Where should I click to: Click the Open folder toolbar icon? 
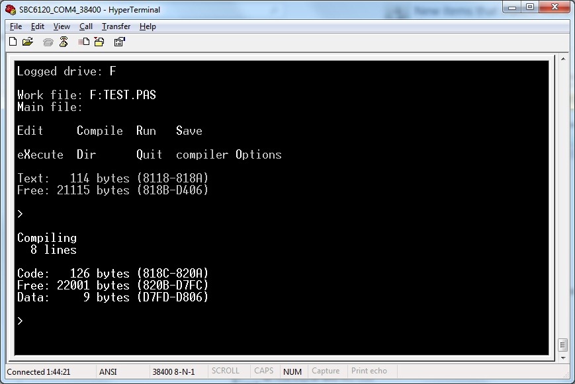tap(27, 42)
